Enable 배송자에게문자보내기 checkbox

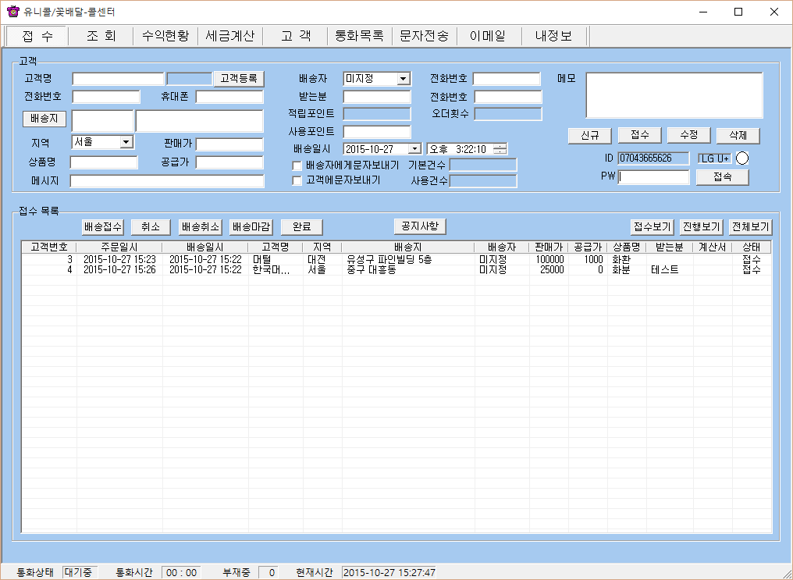[x=297, y=165]
